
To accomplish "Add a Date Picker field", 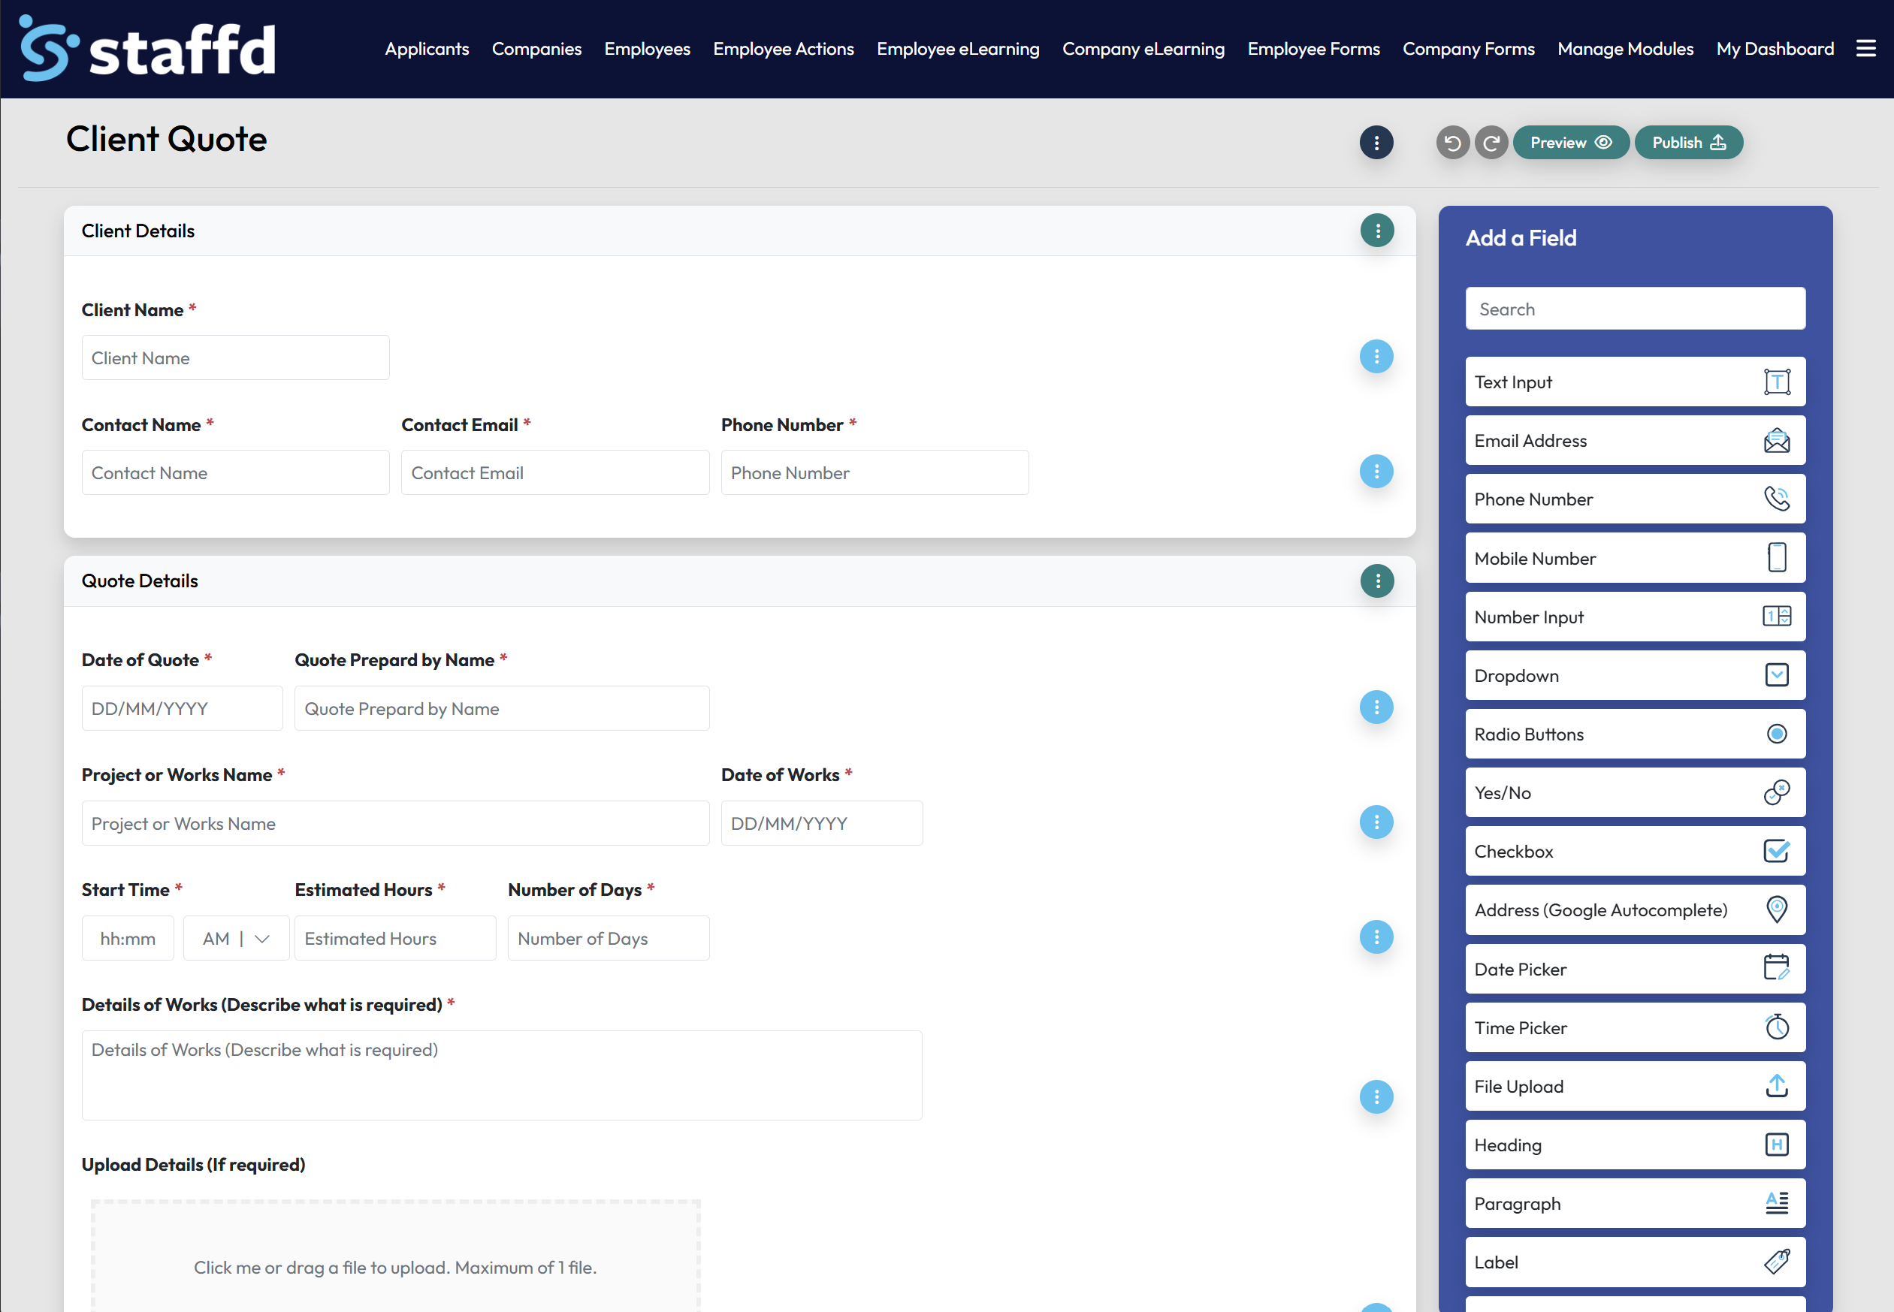I will 1635,970.
